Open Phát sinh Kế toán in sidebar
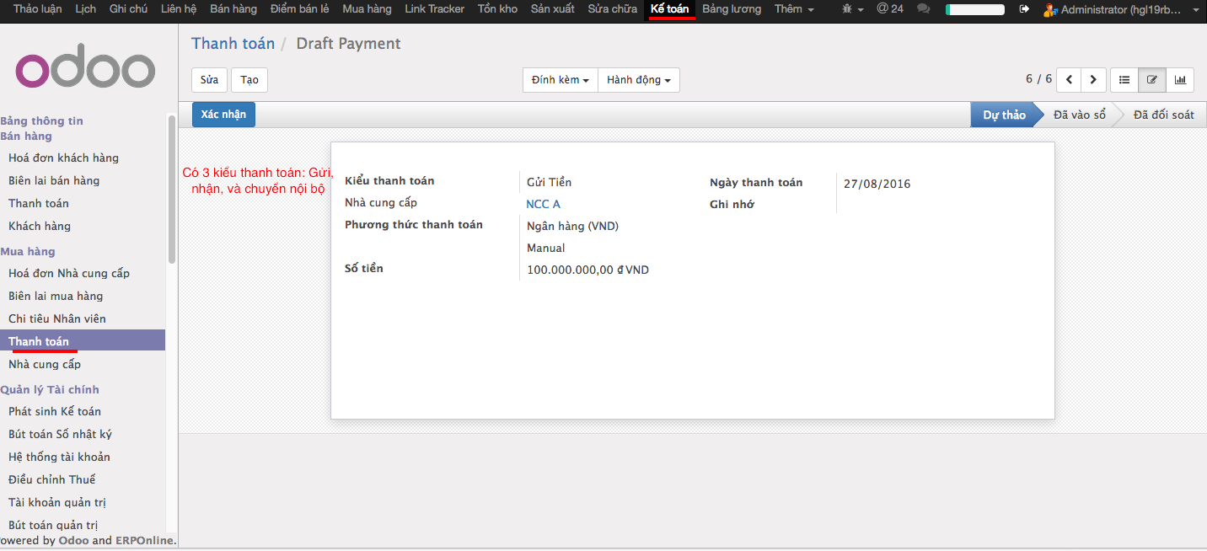The height and width of the screenshot is (551, 1207). (x=55, y=411)
